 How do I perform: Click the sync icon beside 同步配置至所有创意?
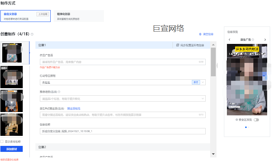pos(178,45)
